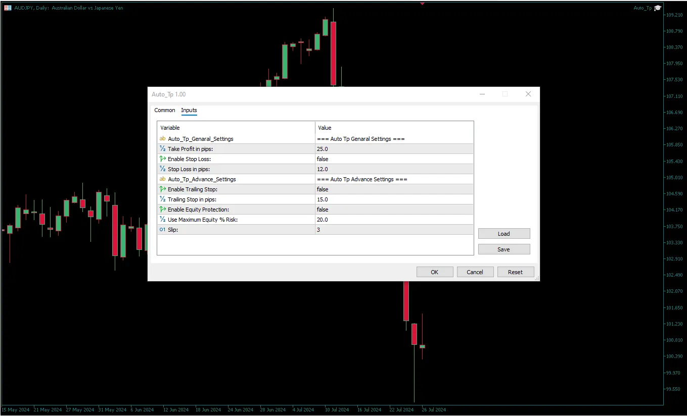Click the Auto_Tp label in chart corner
This screenshot has height=416, width=687.
(x=643, y=8)
